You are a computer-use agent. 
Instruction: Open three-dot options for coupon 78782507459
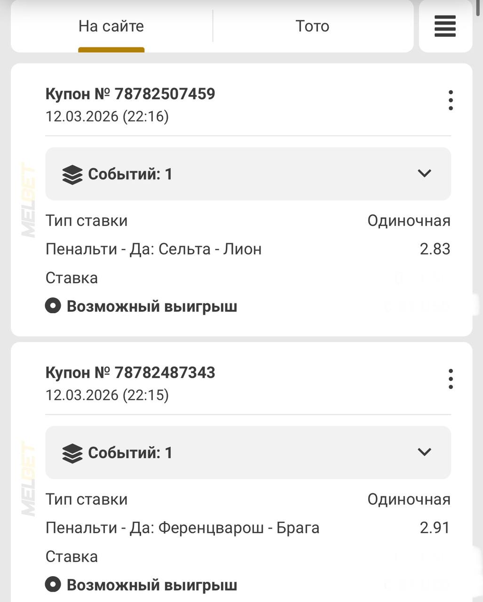(451, 100)
